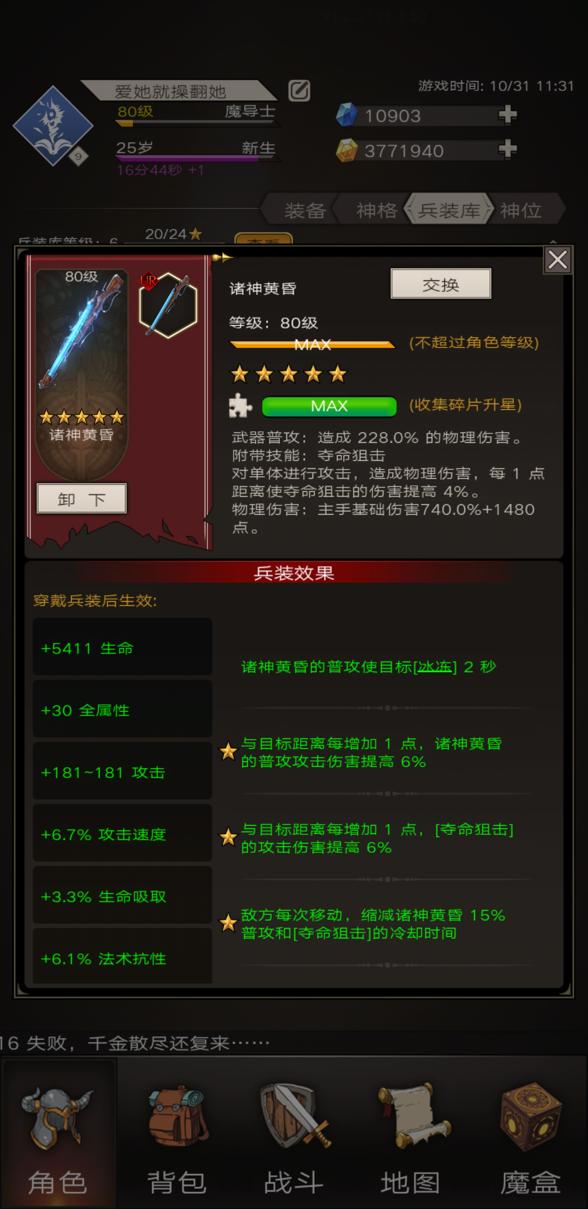
Task: Tap the puzzle piece fragment icon
Action: pos(241,406)
